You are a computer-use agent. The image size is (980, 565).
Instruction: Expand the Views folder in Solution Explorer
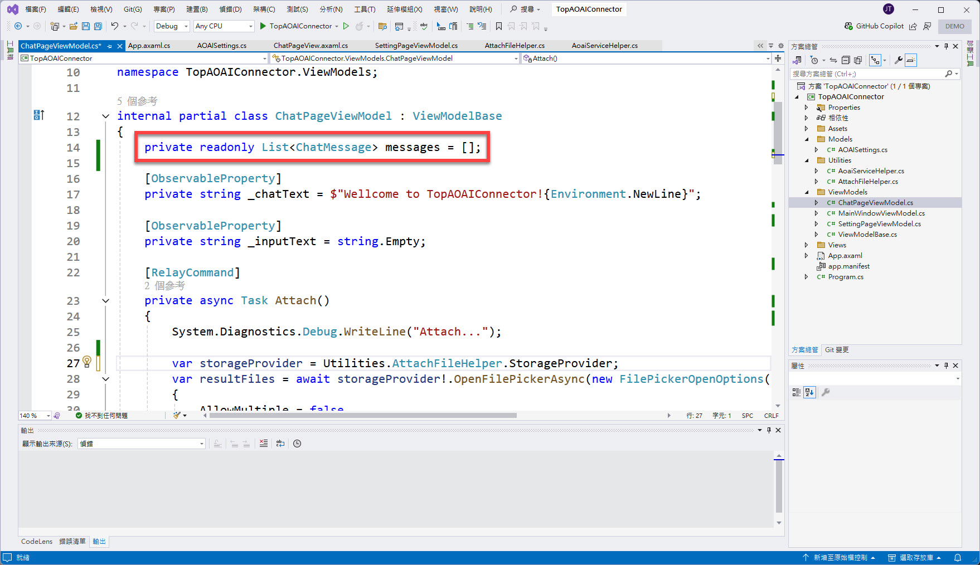tap(806, 245)
